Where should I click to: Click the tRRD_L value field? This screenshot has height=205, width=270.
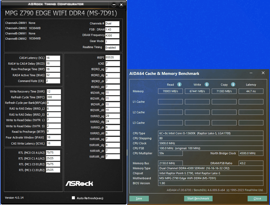[x=54, y=109]
